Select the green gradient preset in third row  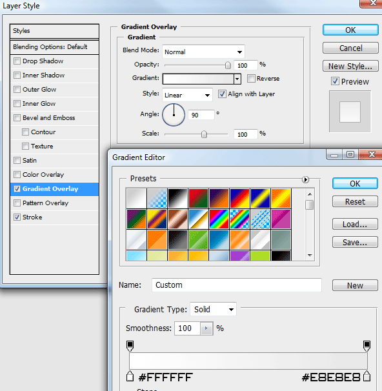(x=198, y=239)
